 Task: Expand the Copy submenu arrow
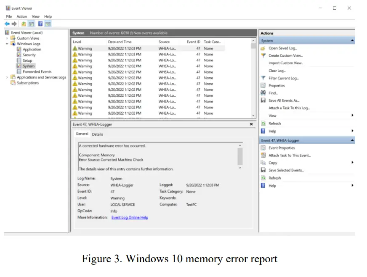pyautogui.click(x=353, y=162)
